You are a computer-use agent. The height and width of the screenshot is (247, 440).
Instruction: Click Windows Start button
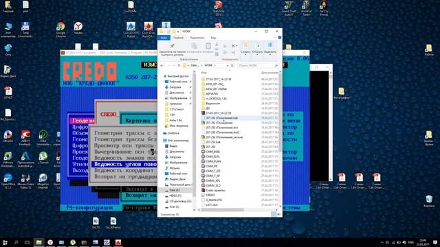(x=5, y=242)
